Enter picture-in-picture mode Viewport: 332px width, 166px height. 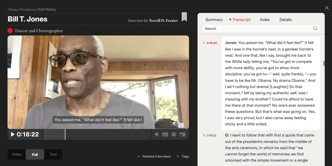pyautogui.click(x=182, y=134)
